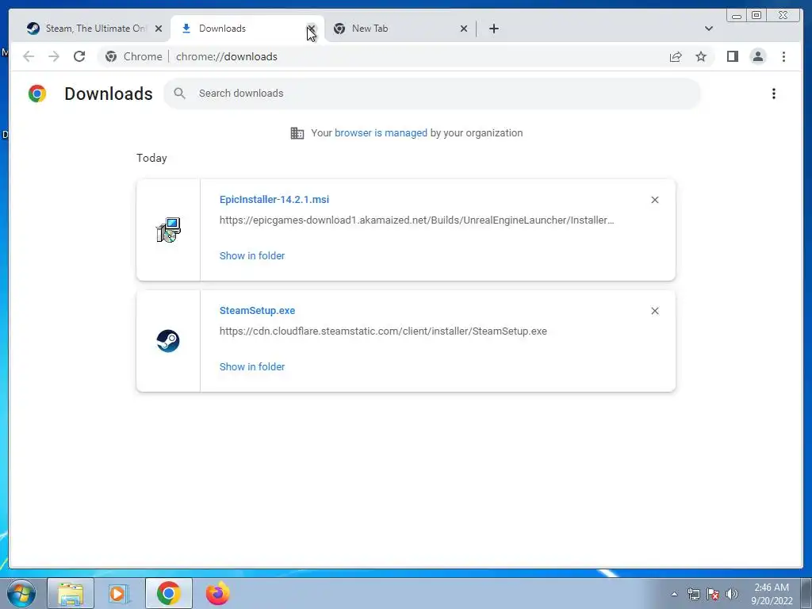The width and height of the screenshot is (812, 609).
Task: Go forward to the next page
Action: point(54,56)
